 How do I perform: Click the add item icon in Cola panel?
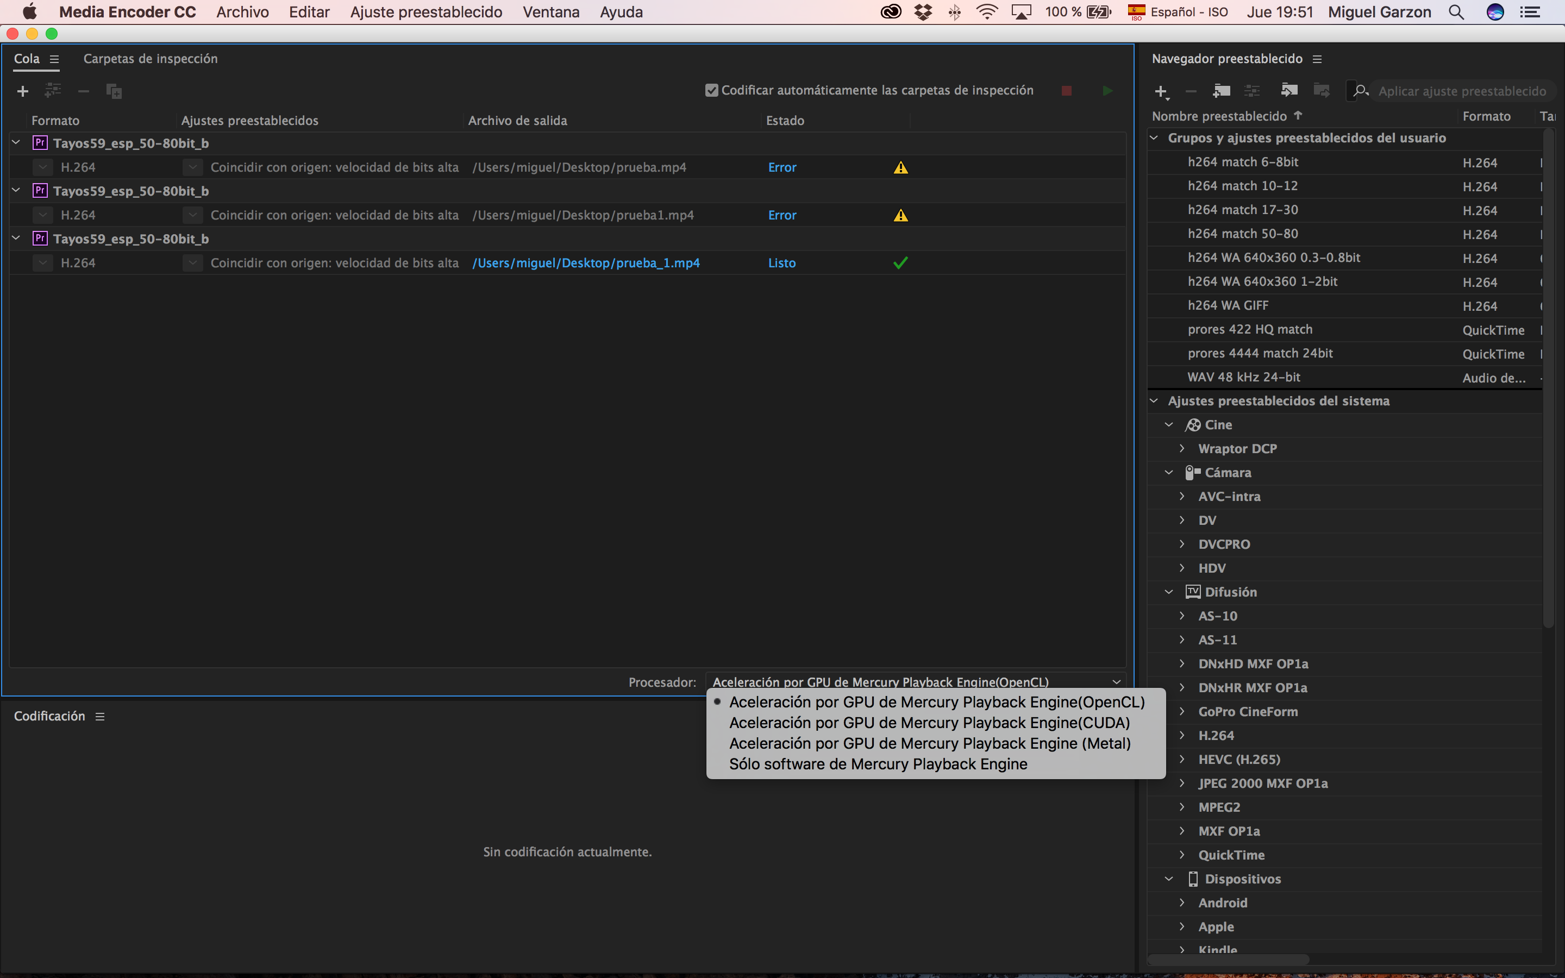point(21,90)
